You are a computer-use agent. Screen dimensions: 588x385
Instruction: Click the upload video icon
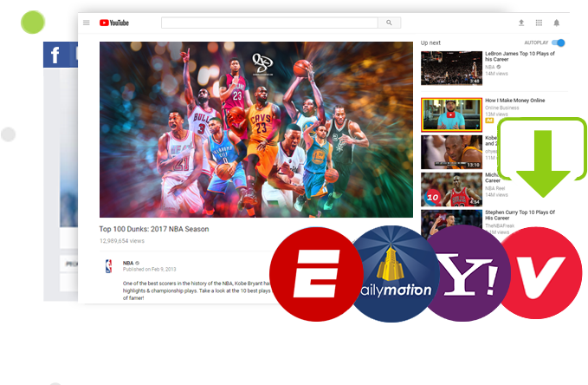[521, 23]
